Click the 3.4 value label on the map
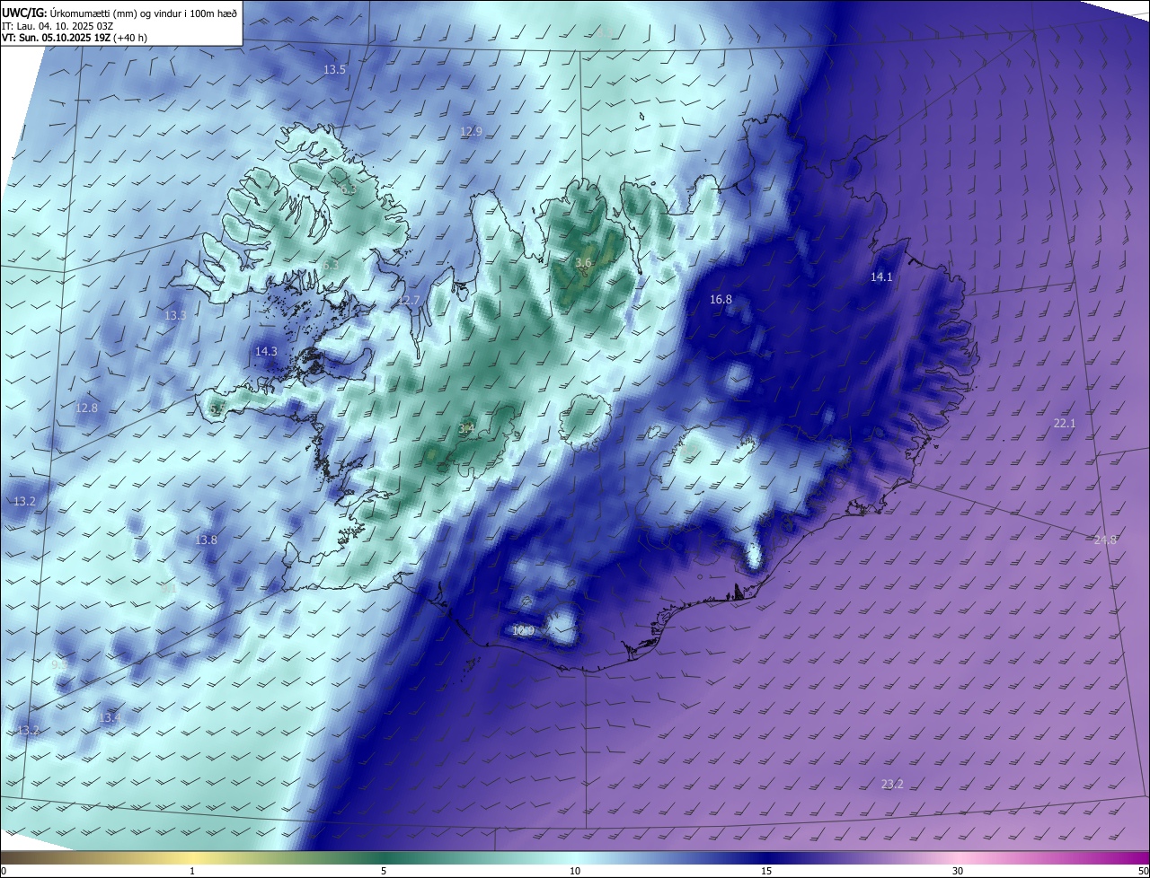The width and height of the screenshot is (1150, 878). 466,428
